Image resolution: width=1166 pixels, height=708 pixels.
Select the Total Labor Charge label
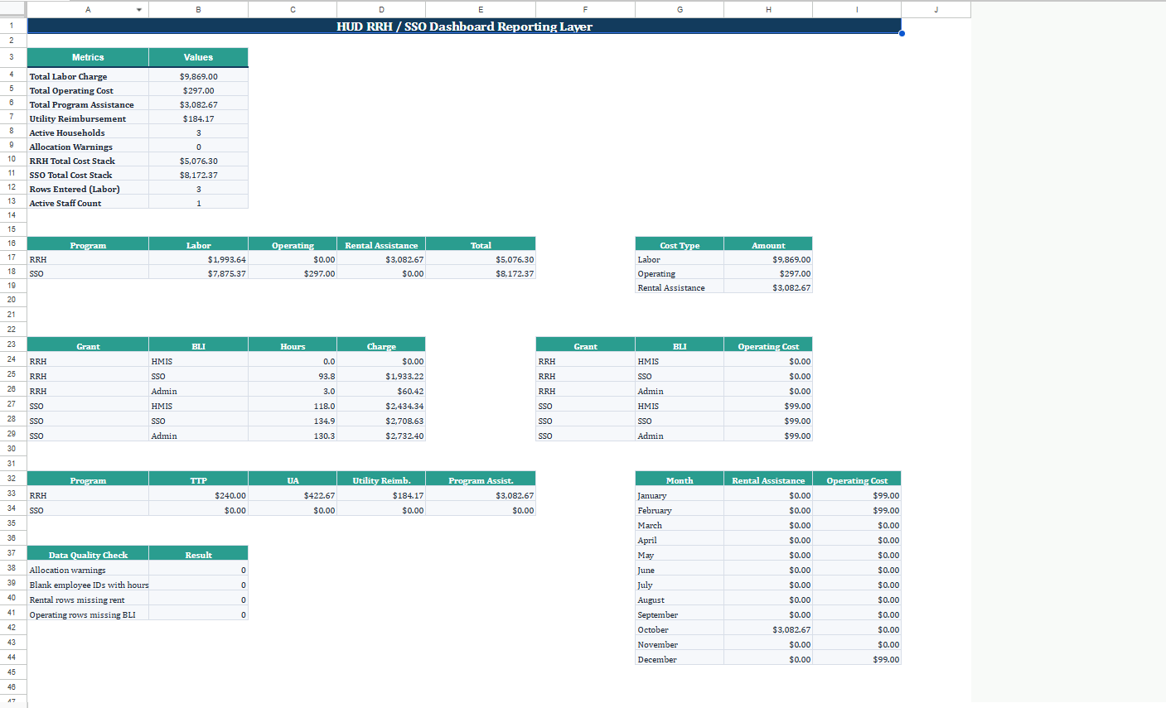(68, 76)
